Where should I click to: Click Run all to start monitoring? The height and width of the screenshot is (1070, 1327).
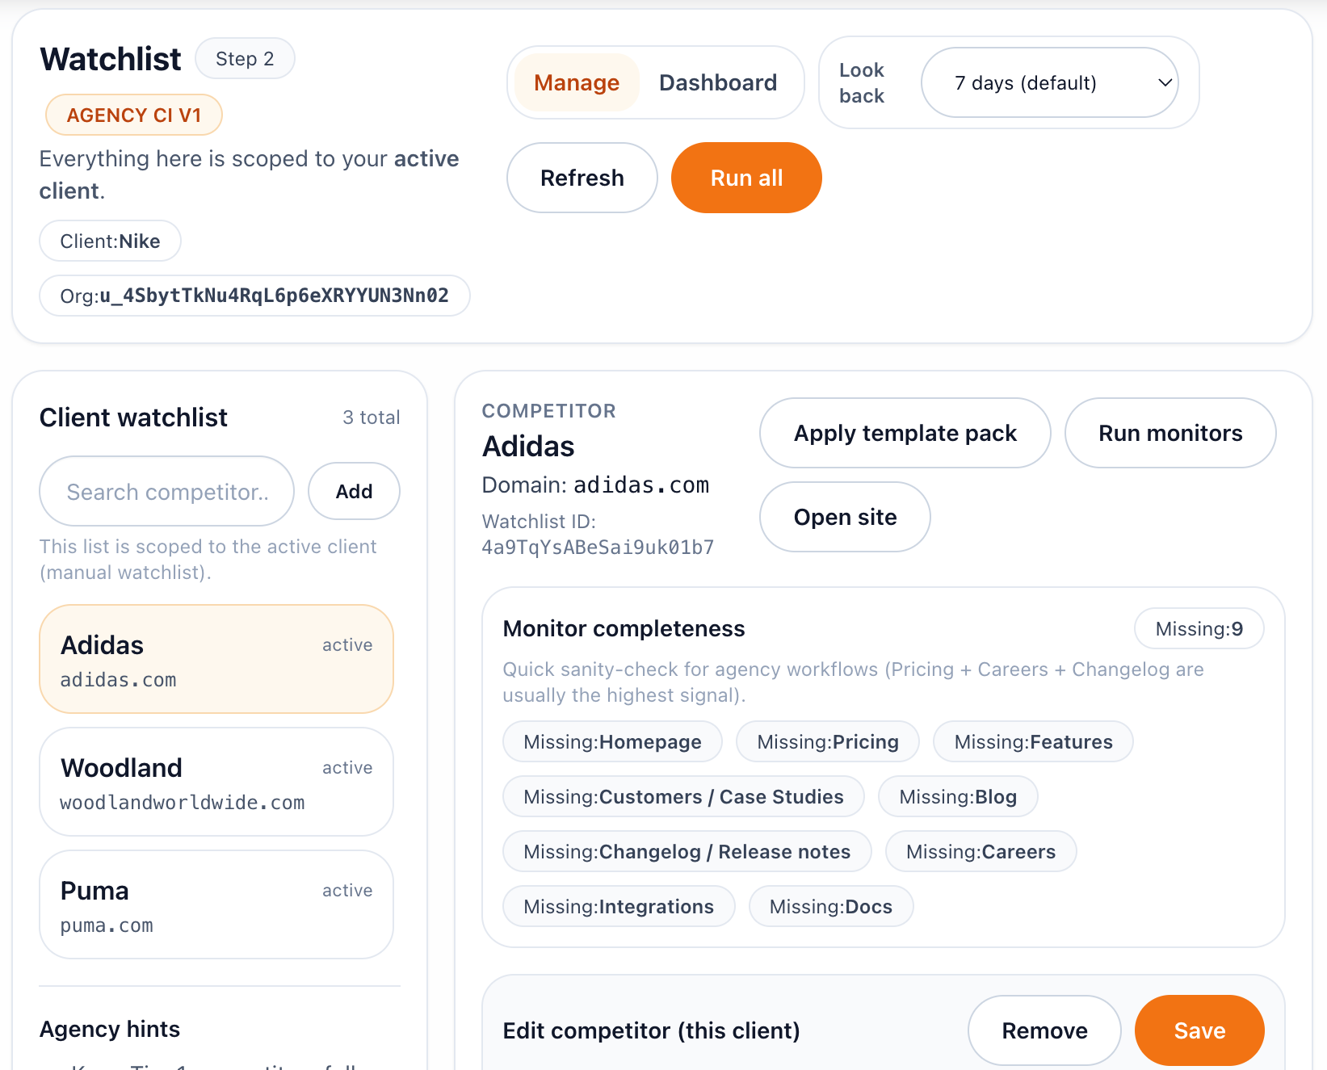click(x=745, y=178)
